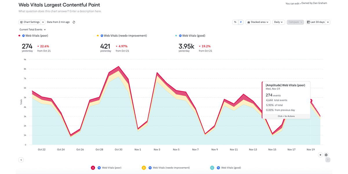
Task: Click the chart description placeholder text field
Action: [60, 11]
